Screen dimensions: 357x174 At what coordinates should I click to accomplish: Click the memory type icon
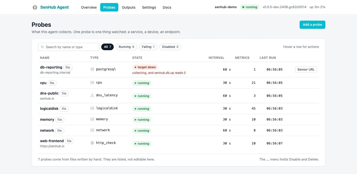(x=92, y=119)
